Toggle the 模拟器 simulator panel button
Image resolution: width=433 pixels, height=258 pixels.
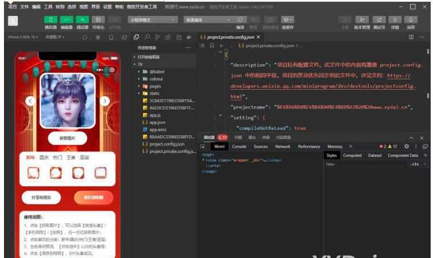[x=51, y=20]
